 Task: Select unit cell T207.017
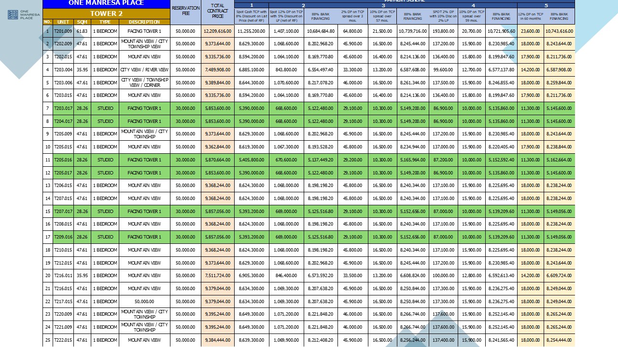[x=63, y=211]
